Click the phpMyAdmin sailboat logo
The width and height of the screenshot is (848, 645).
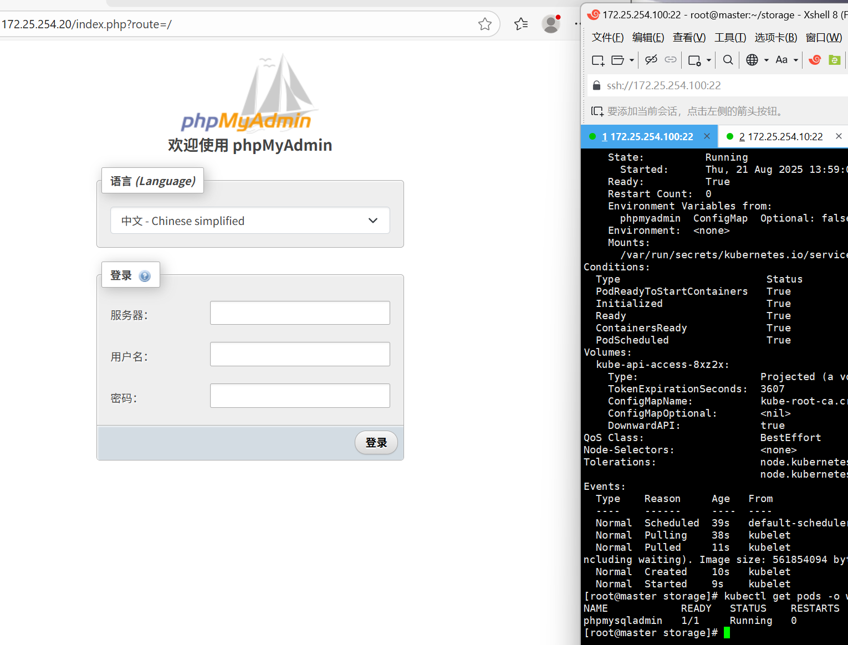click(x=249, y=92)
